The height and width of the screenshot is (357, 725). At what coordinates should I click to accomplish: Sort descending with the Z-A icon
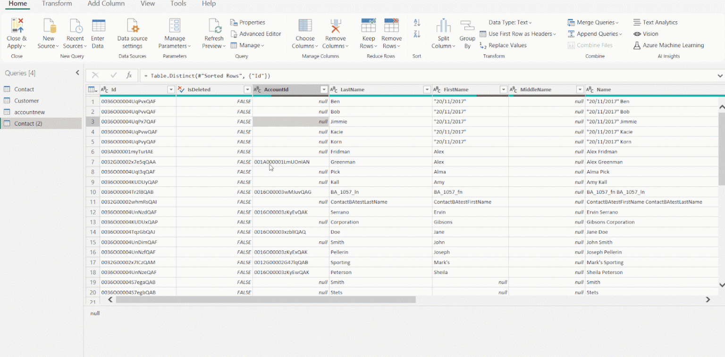(x=417, y=34)
